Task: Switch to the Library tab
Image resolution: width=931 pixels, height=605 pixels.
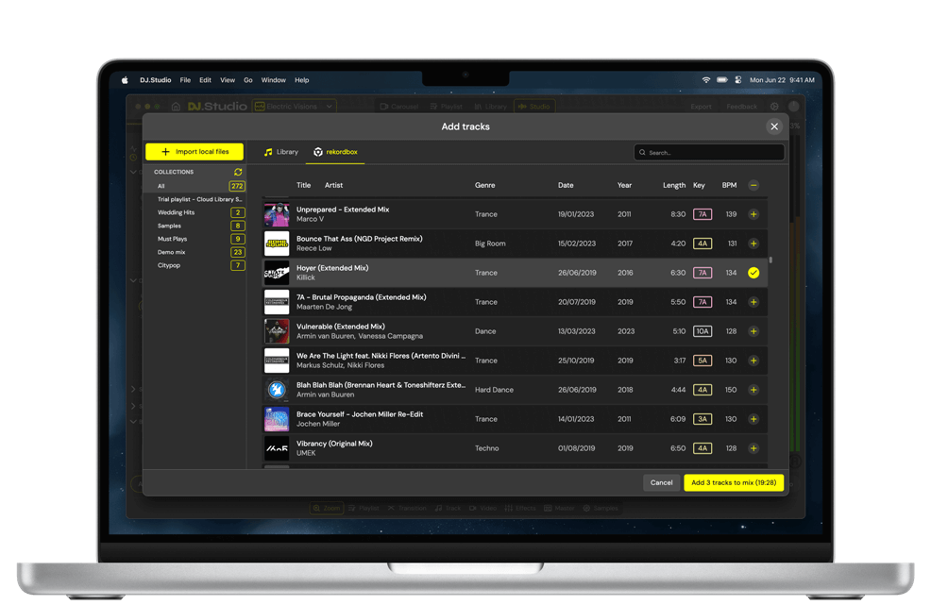Action: [x=281, y=152]
